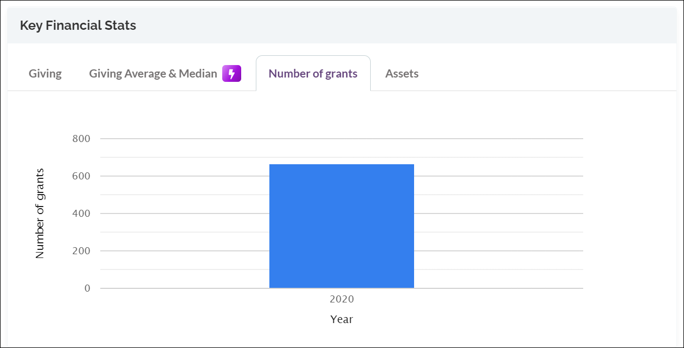Click the 2020 label below the bar
Image resolution: width=684 pixels, height=348 pixels.
341,299
